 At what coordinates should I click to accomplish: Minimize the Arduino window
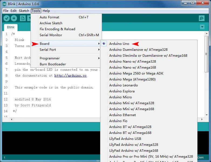click(x=185, y=3)
